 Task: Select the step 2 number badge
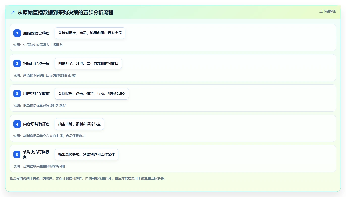point(17,63)
